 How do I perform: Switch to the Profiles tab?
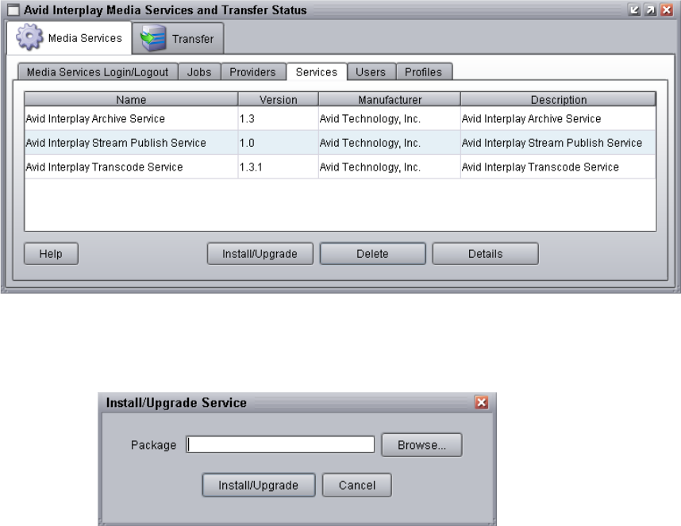click(424, 72)
